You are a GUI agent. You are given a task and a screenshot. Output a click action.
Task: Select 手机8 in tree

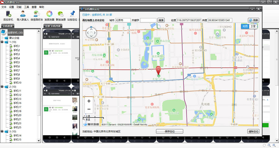click(16, 75)
